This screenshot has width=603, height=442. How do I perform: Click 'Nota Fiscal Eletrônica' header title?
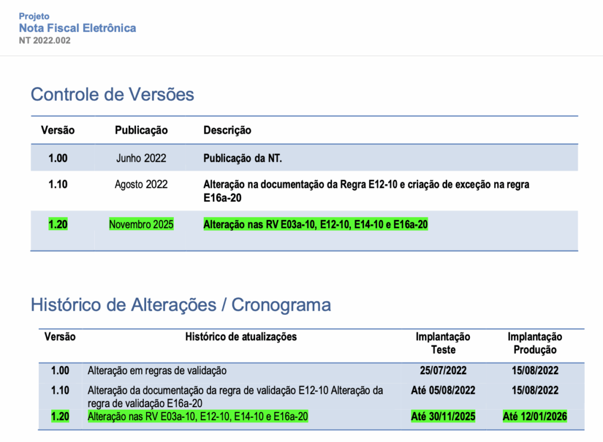[x=77, y=28]
